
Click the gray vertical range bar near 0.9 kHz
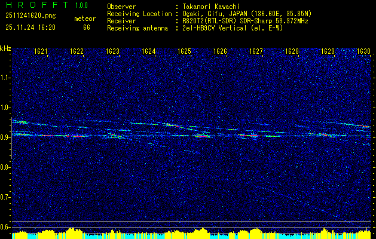click(x=11, y=138)
